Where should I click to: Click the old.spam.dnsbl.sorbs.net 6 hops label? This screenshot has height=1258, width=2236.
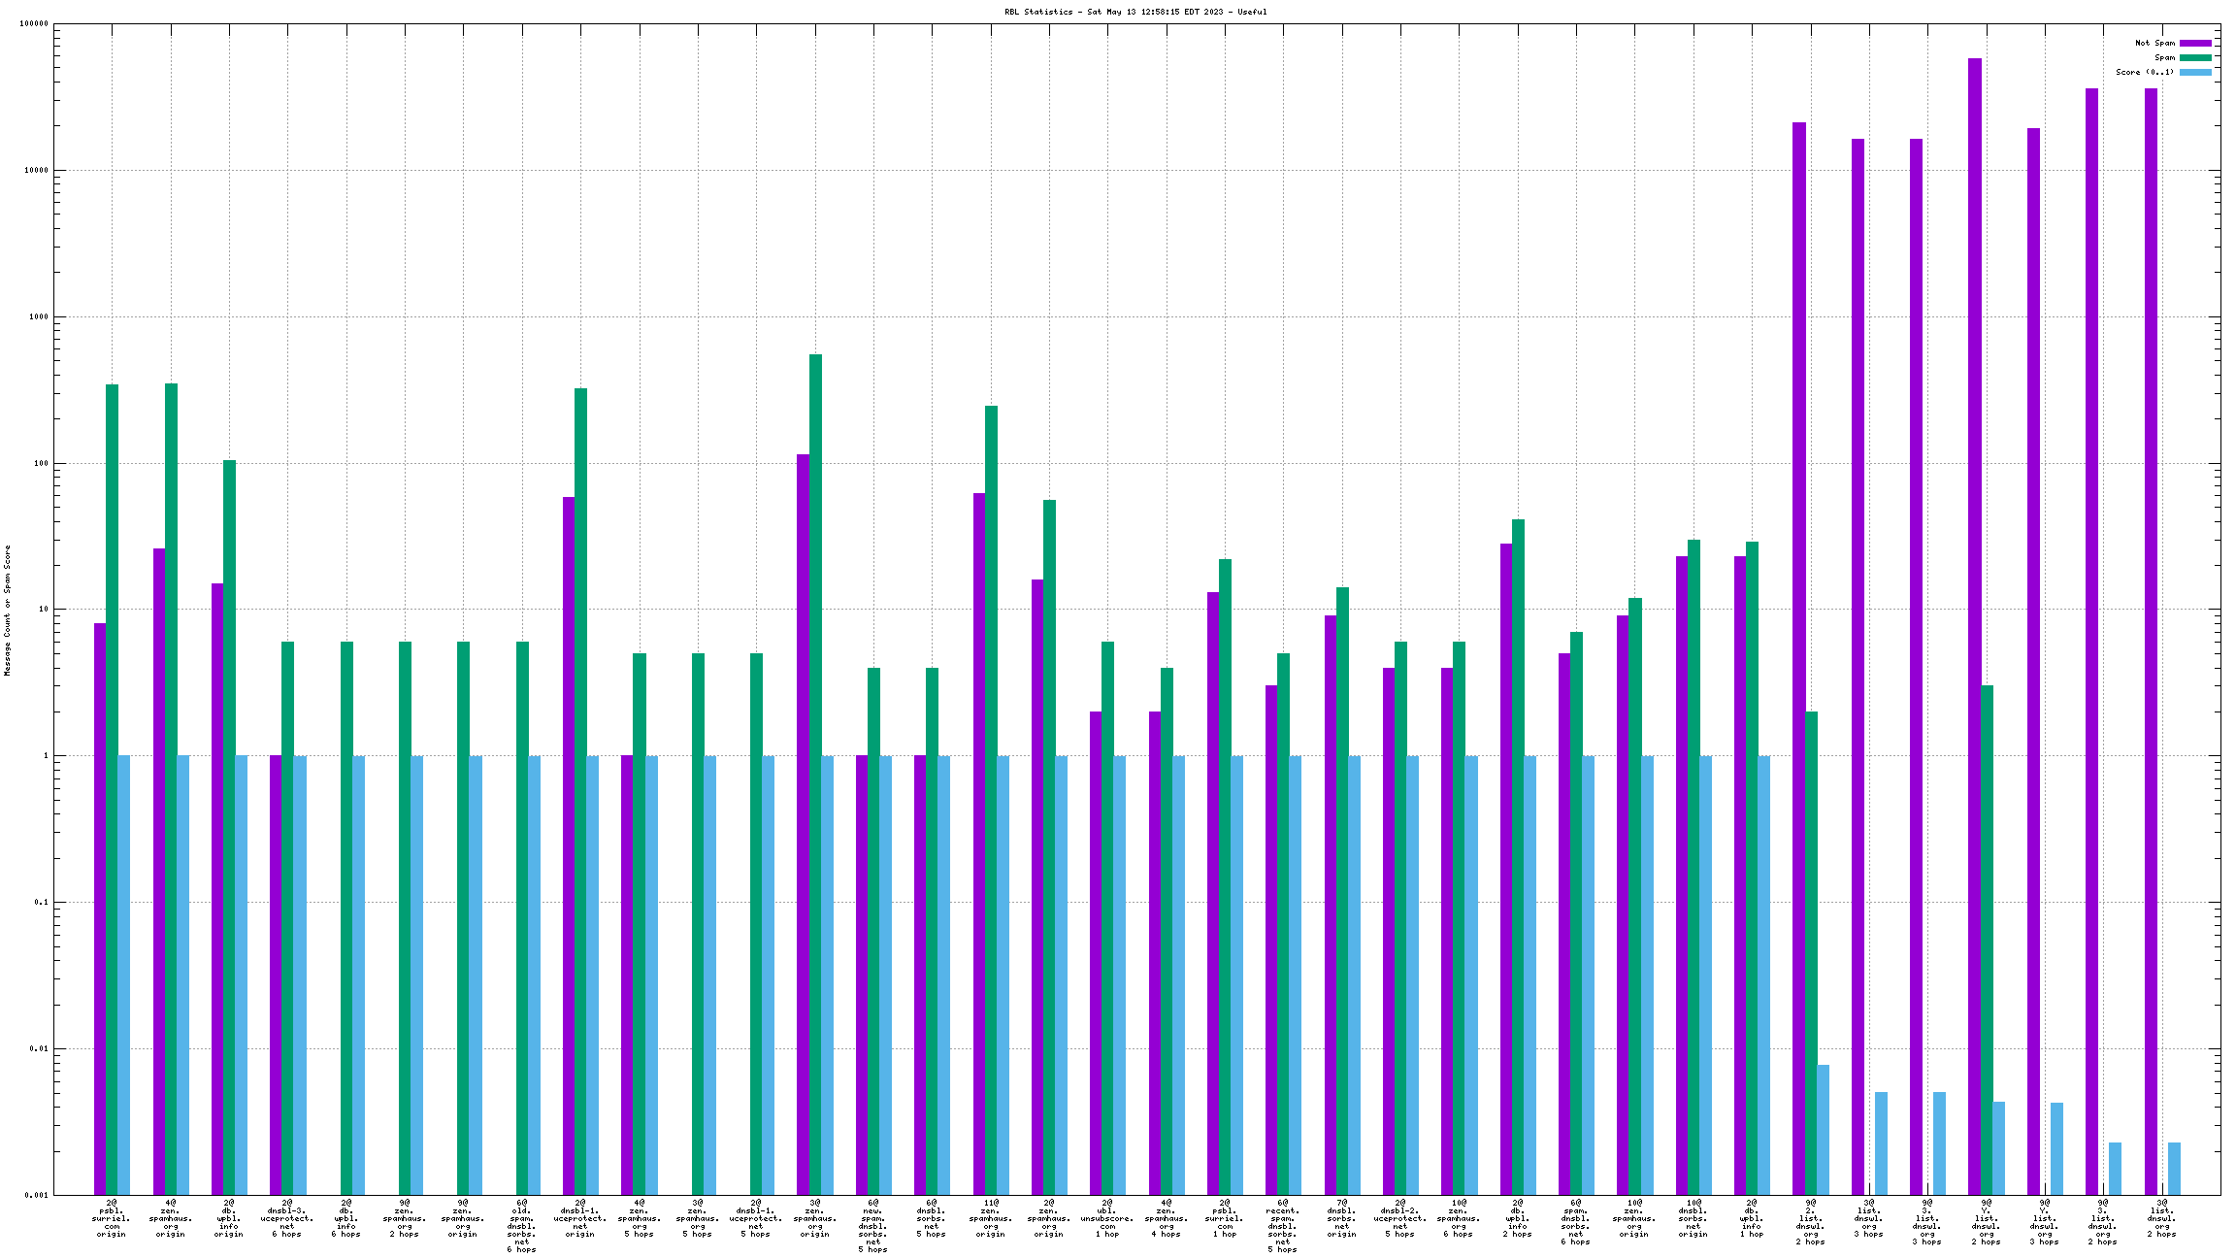522,1226
